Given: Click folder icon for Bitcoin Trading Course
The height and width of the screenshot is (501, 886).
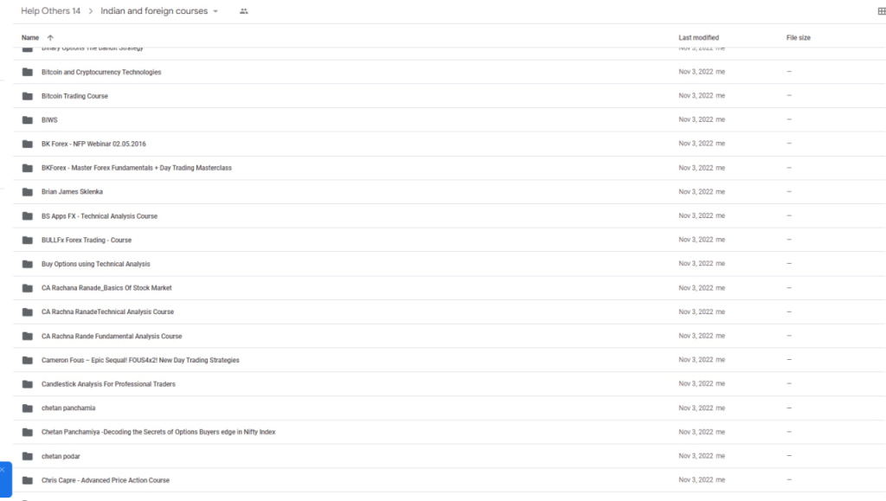Looking at the screenshot, I should click(27, 96).
